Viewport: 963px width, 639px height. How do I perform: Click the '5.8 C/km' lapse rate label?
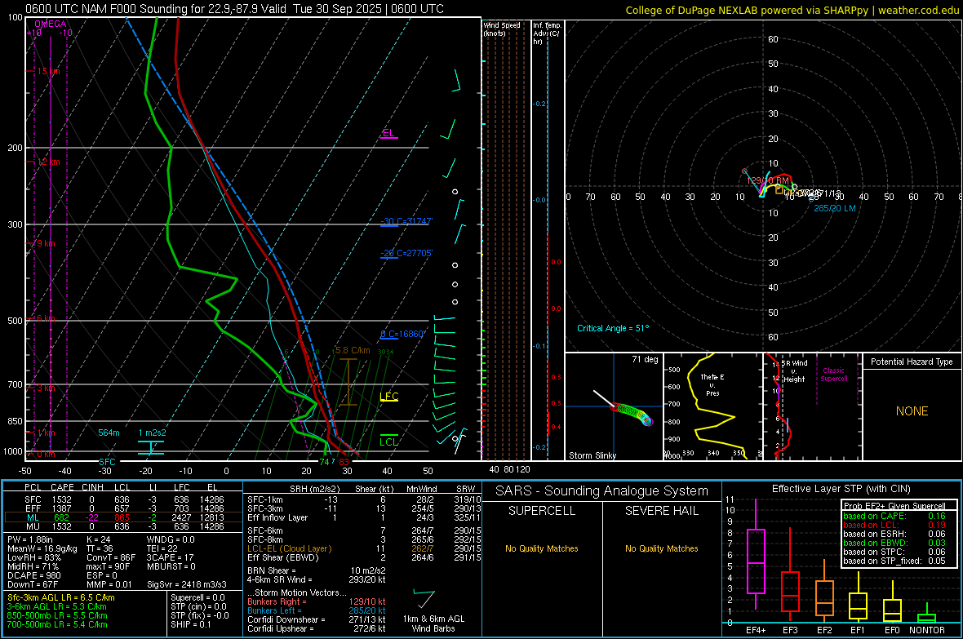coord(353,351)
